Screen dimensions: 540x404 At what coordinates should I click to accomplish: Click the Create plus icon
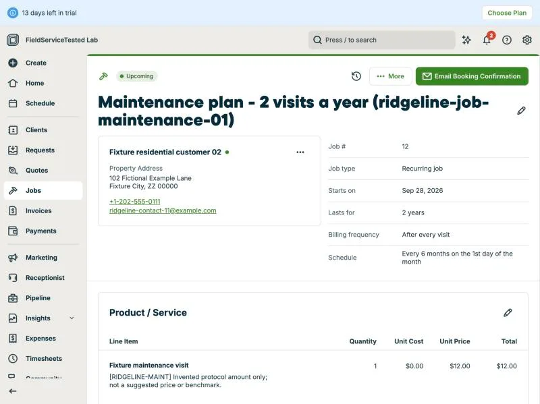(x=13, y=63)
